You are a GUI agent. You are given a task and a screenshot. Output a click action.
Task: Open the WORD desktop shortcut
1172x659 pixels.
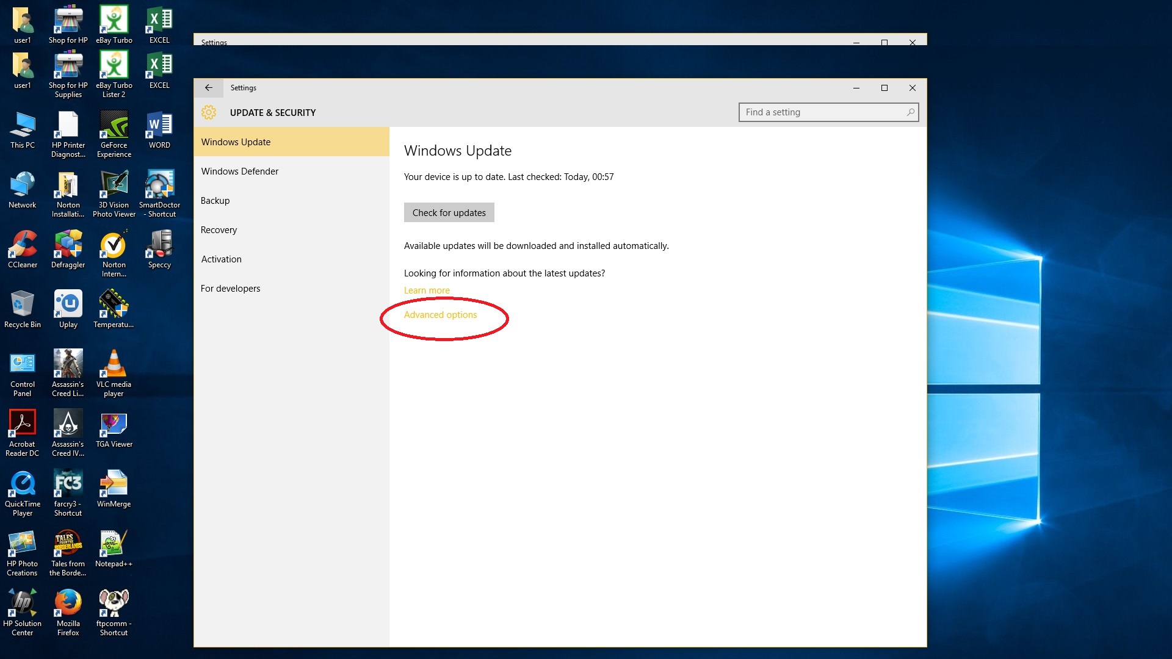pos(159,129)
